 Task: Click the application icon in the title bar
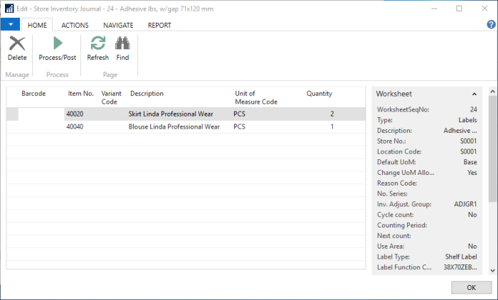click(9, 9)
